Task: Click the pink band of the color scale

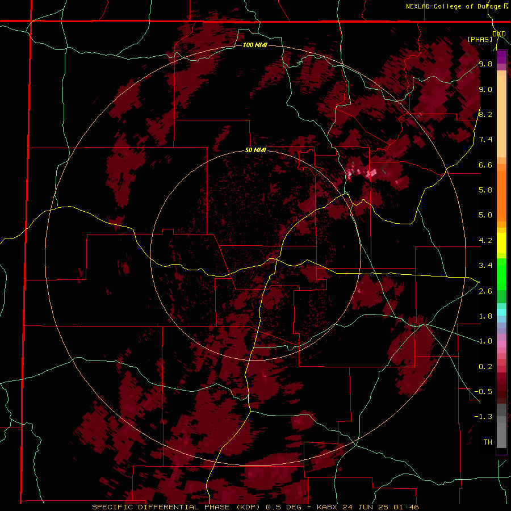Action: point(501,344)
